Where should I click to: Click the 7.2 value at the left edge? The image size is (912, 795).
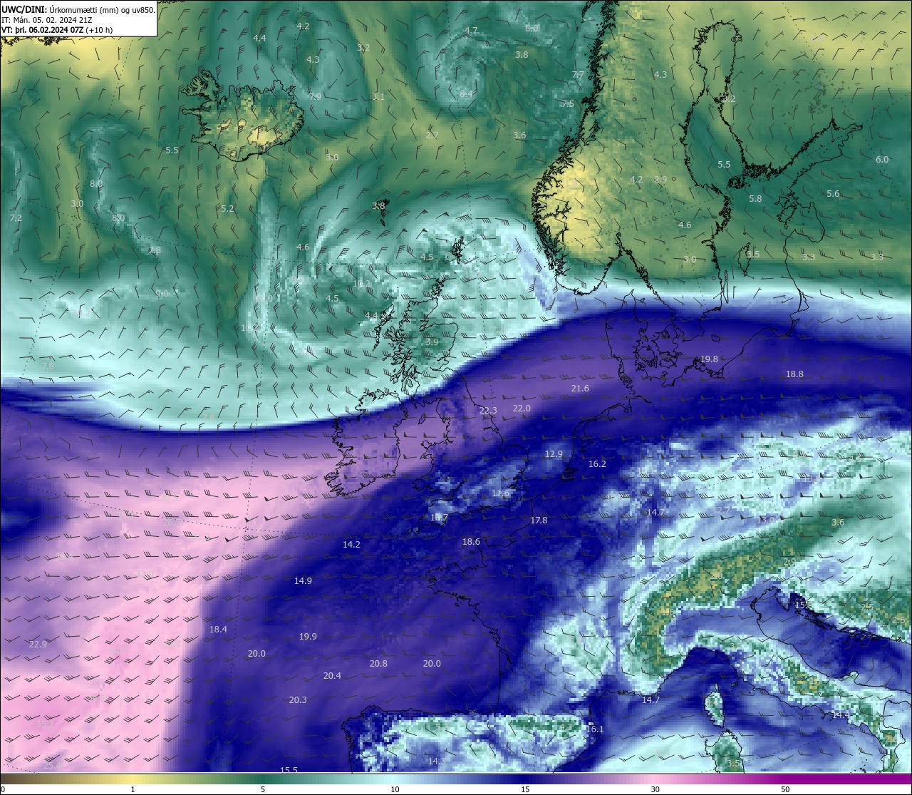tap(16, 218)
